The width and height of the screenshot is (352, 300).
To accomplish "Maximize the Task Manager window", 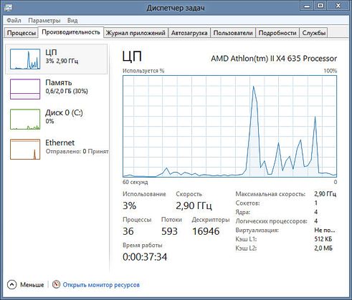I will pos(320,6).
